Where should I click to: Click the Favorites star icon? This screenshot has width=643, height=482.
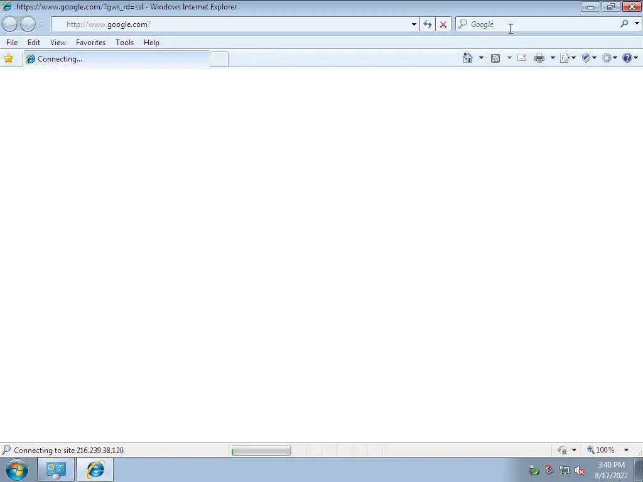pos(9,58)
